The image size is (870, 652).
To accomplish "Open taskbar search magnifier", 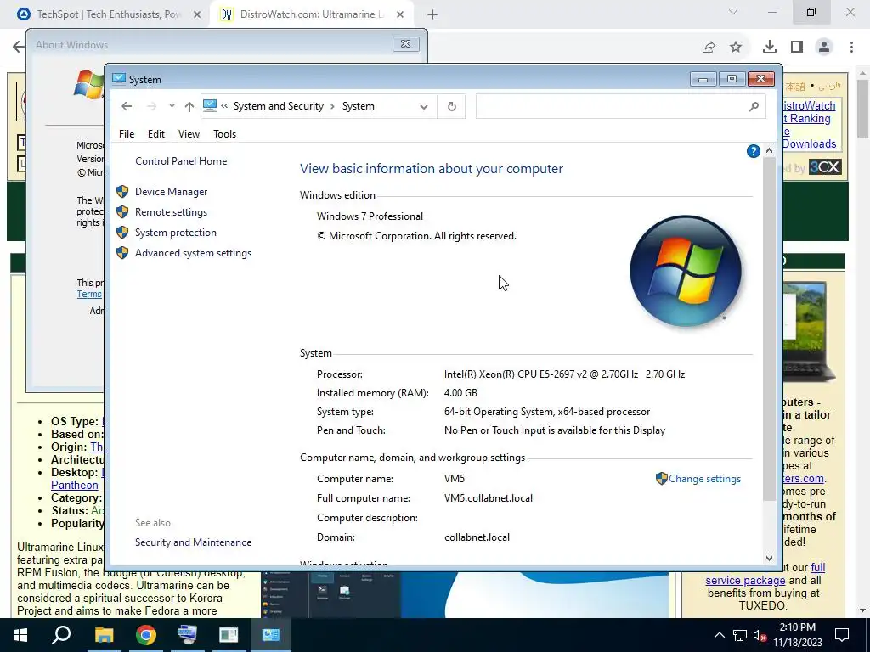I will pos(61,634).
